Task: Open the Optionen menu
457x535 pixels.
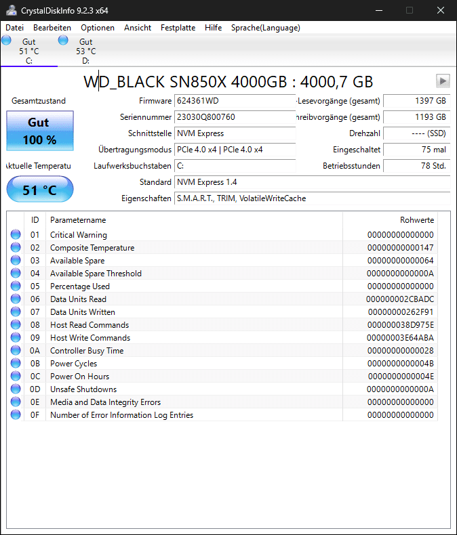Action: click(x=98, y=28)
